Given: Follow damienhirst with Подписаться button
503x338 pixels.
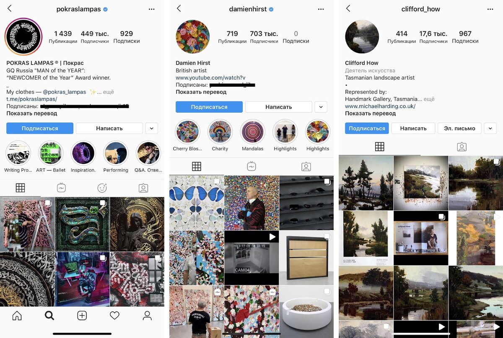Looking at the screenshot, I should tap(209, 107).
